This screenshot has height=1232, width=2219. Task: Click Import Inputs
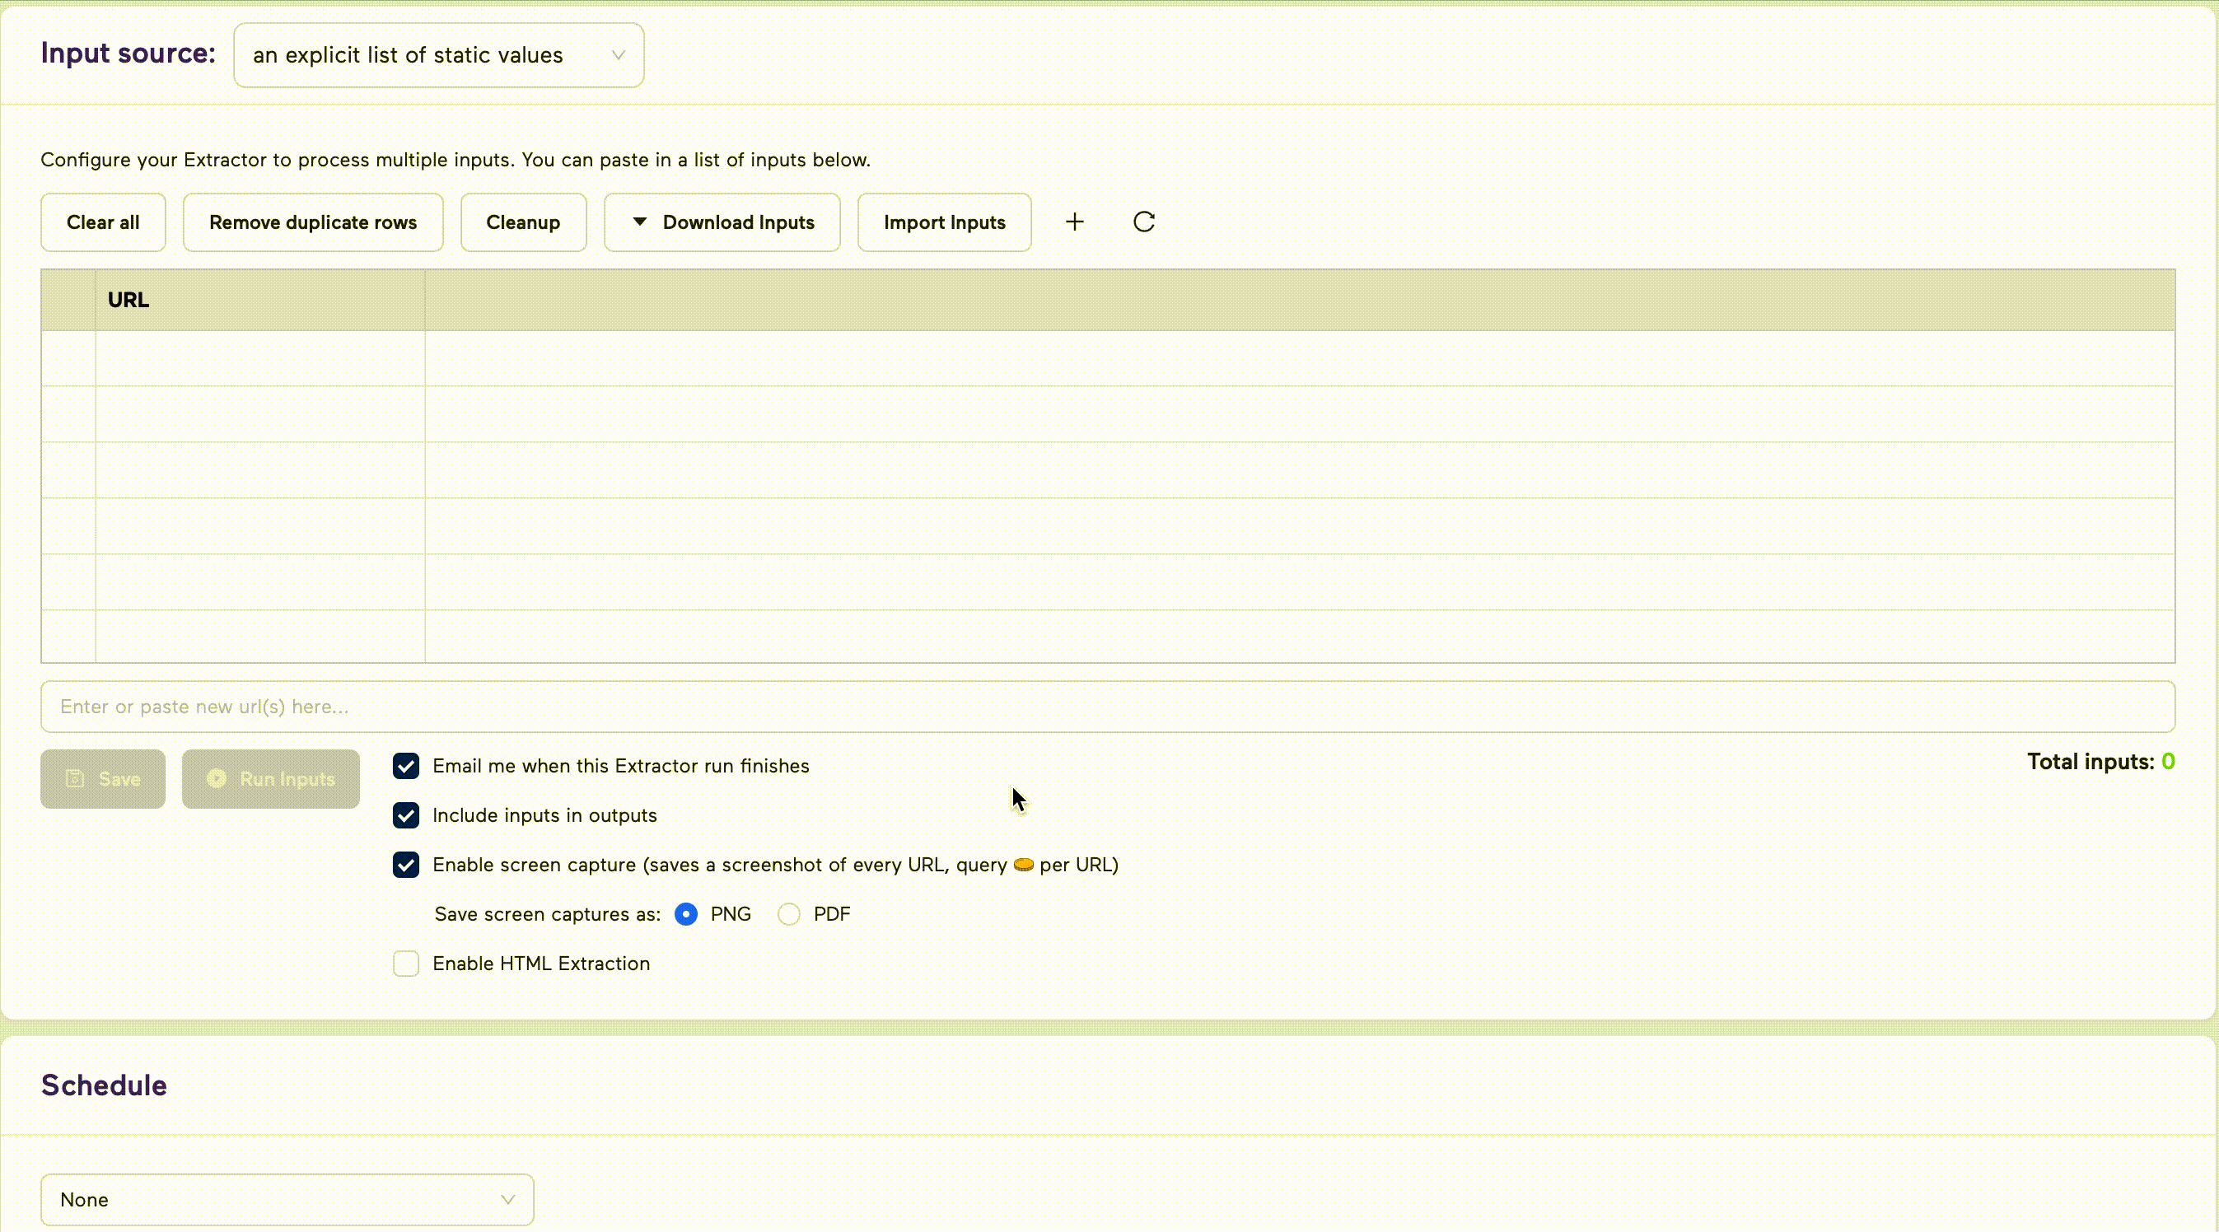943,222
